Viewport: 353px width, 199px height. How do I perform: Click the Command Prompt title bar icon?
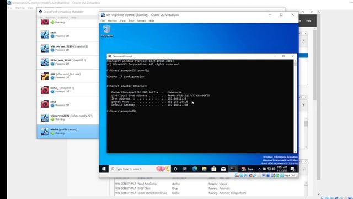[110, 56]
